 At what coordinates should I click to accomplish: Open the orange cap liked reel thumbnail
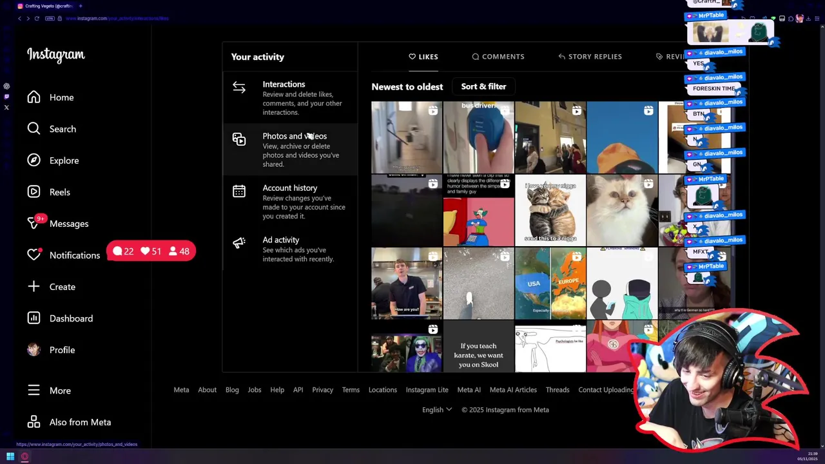pyautogui.click(x=622, y=138)
